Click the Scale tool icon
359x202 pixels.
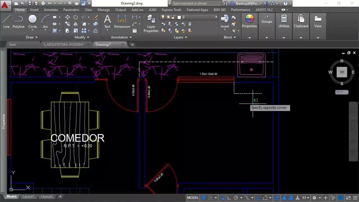75,31
